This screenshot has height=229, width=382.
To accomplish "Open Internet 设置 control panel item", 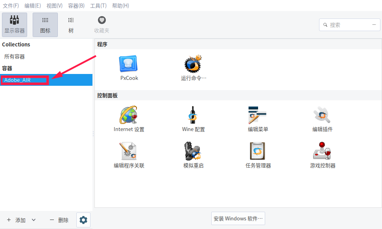I will point(129,116).
